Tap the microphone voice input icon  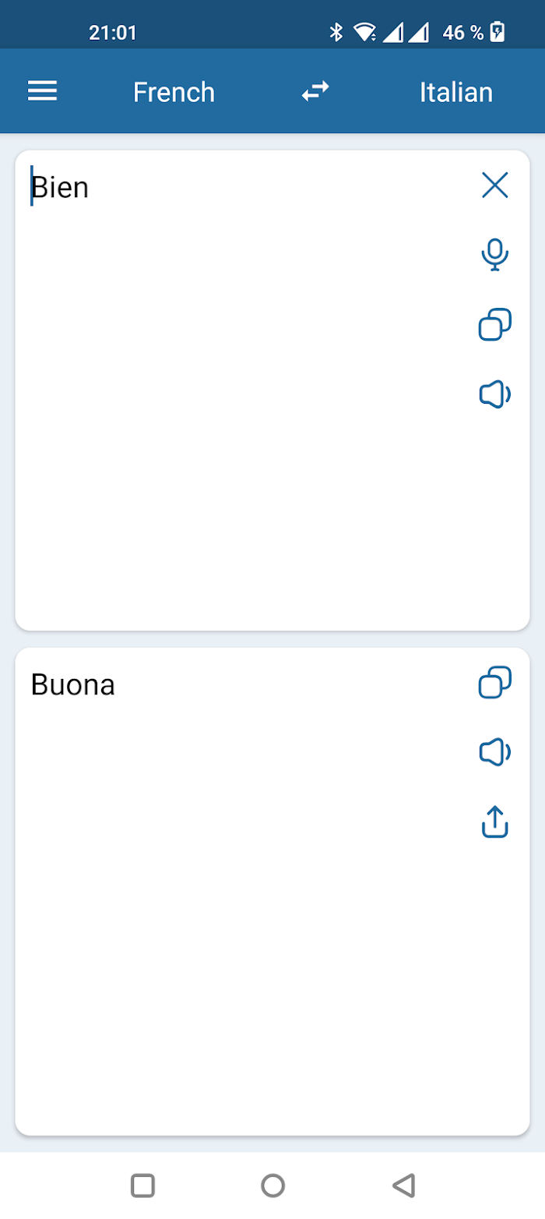(x=494, y=255)
